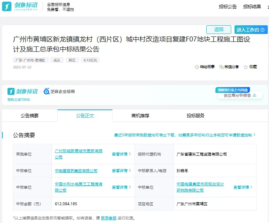
Task: Click the 6.12亿元 amount tag
Action: (90, 60)
